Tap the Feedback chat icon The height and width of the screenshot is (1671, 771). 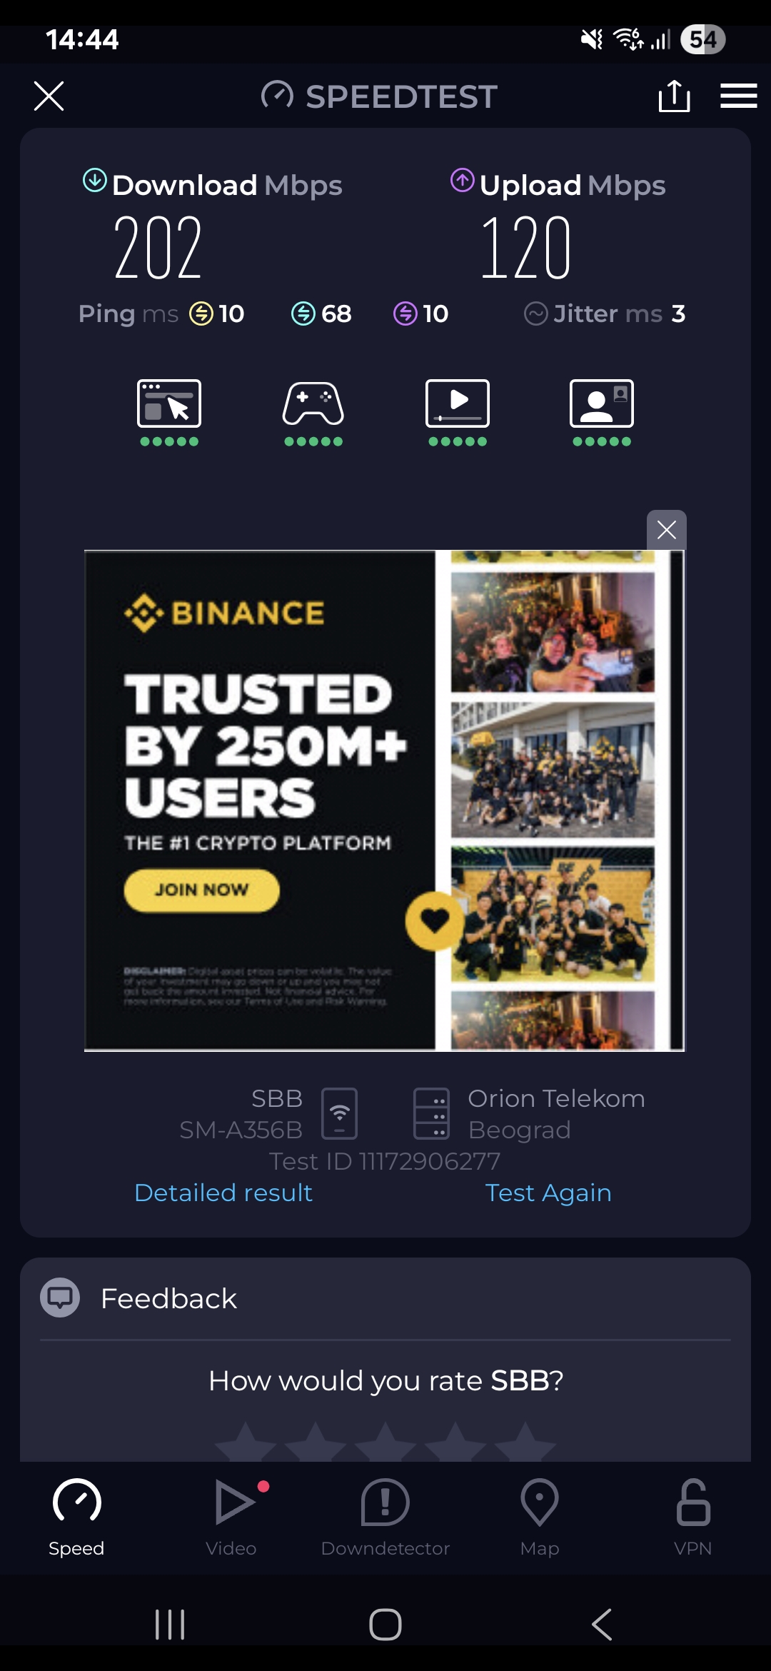60,1298
